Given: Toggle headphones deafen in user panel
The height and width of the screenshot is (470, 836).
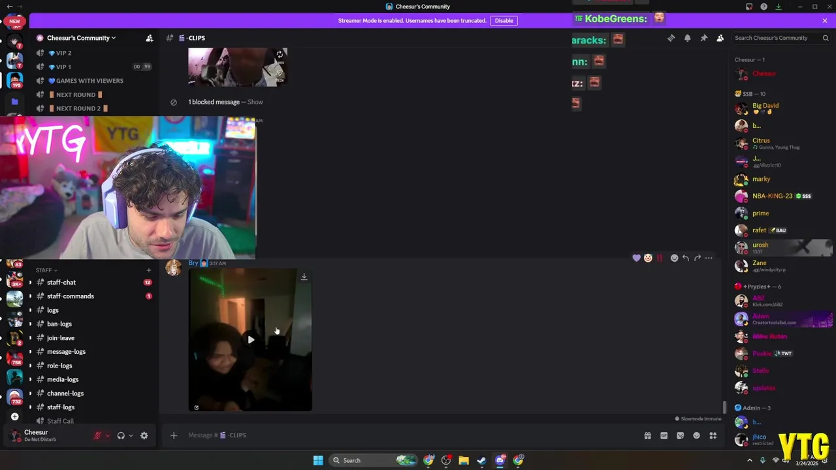Looking at the screenshot, I should [121, 435].
